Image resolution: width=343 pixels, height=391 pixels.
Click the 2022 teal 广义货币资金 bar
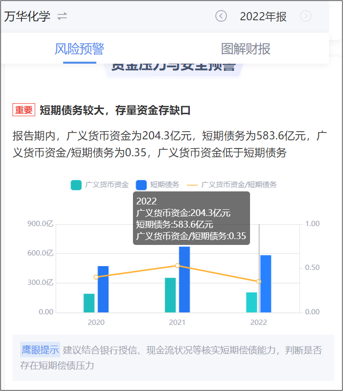[251, 302]
